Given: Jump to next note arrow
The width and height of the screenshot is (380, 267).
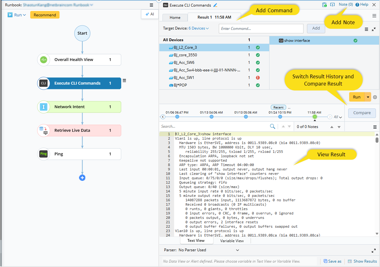Looking at the screenshot, I should pyautogui.click(x=339, y=127).
